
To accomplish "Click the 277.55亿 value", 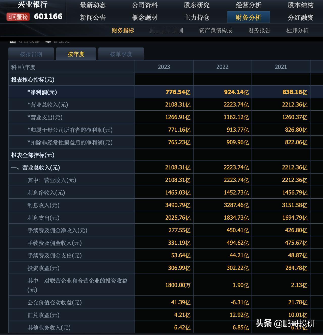I will tap(179, 230).
